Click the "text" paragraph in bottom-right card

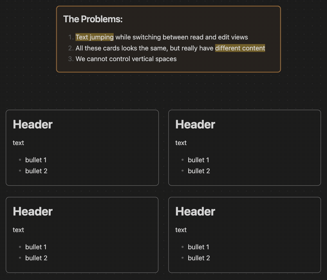[181, 230]
